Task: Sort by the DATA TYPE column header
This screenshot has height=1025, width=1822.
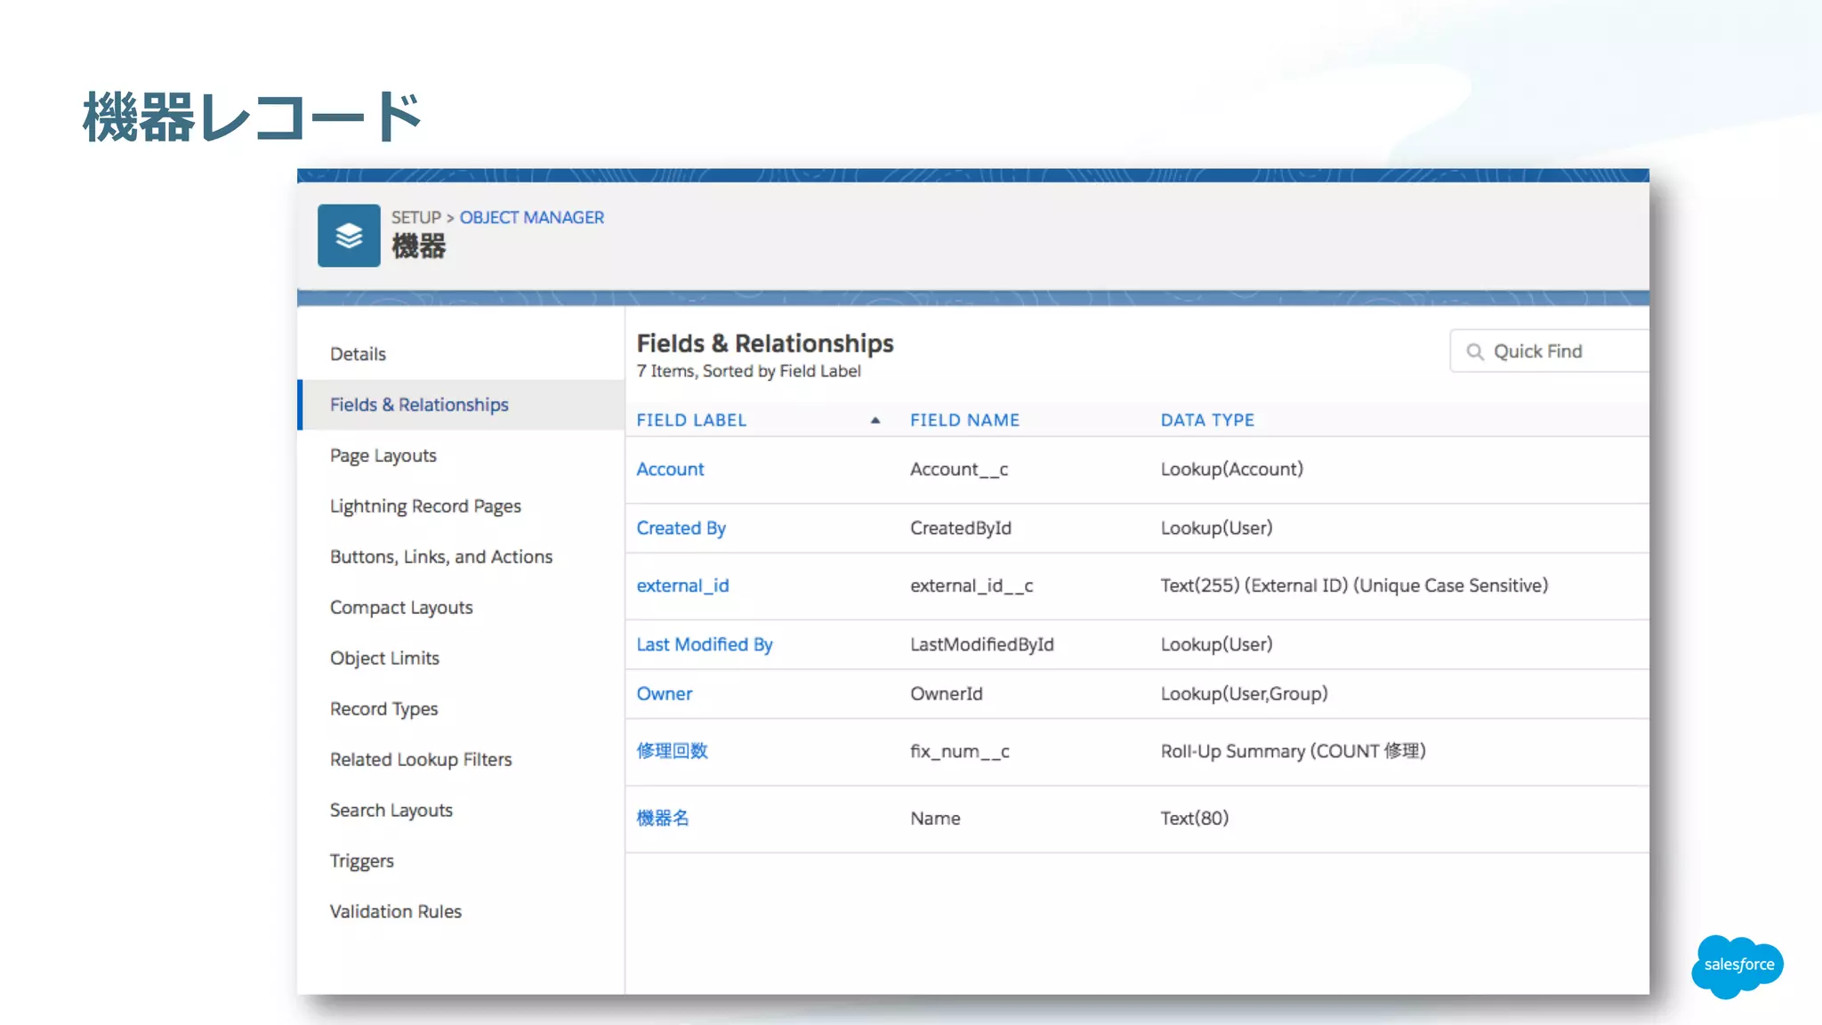Action: (x=1206, y=420)
